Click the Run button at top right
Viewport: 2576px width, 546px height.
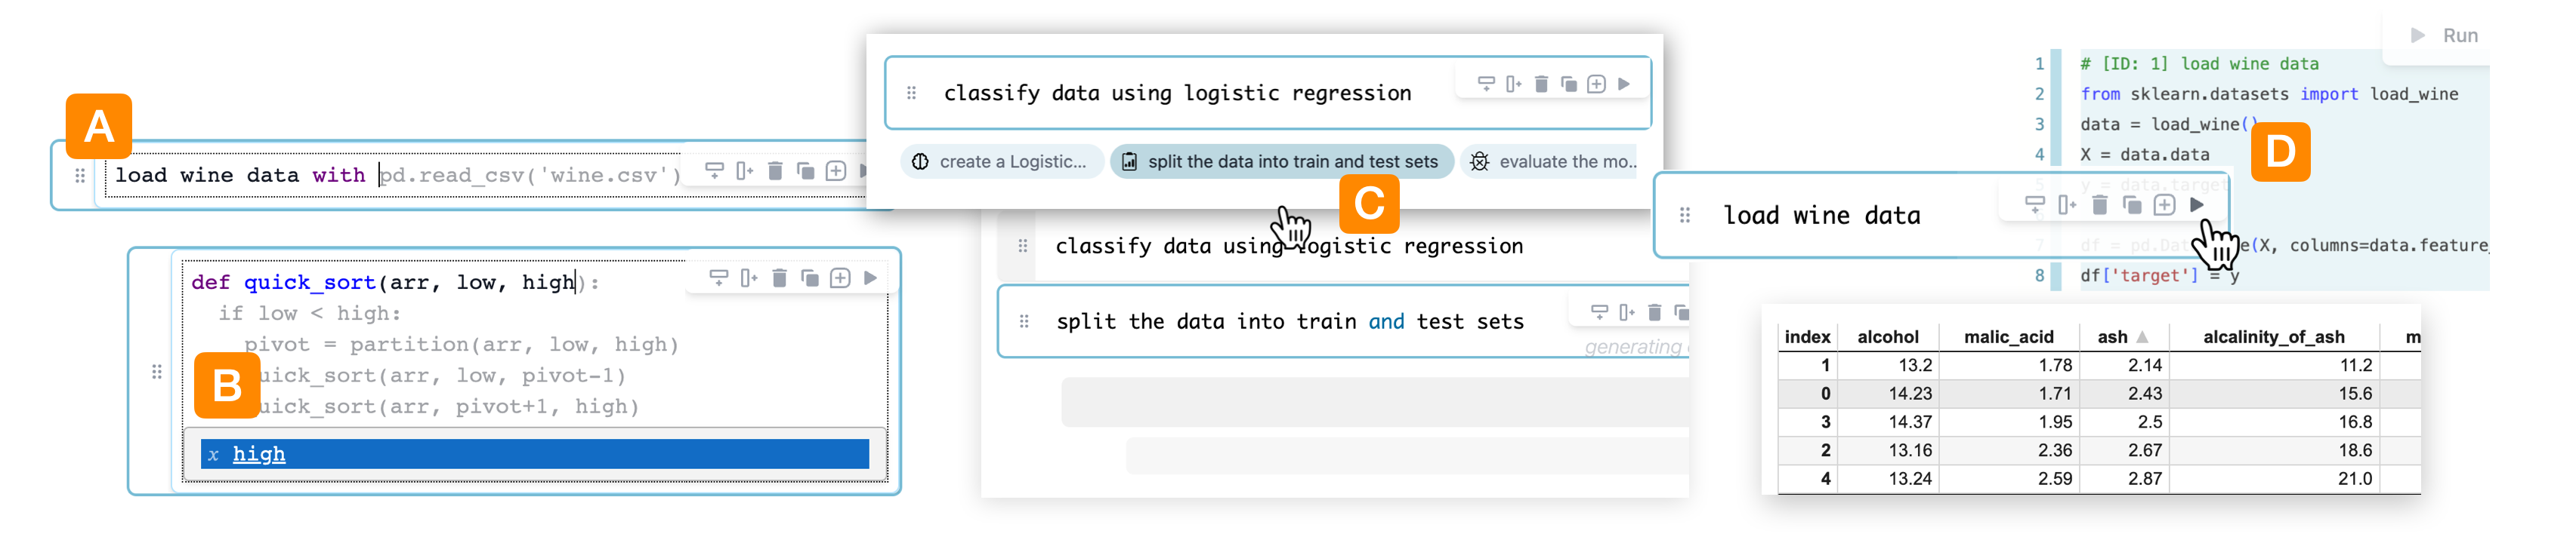[2446, 36]
